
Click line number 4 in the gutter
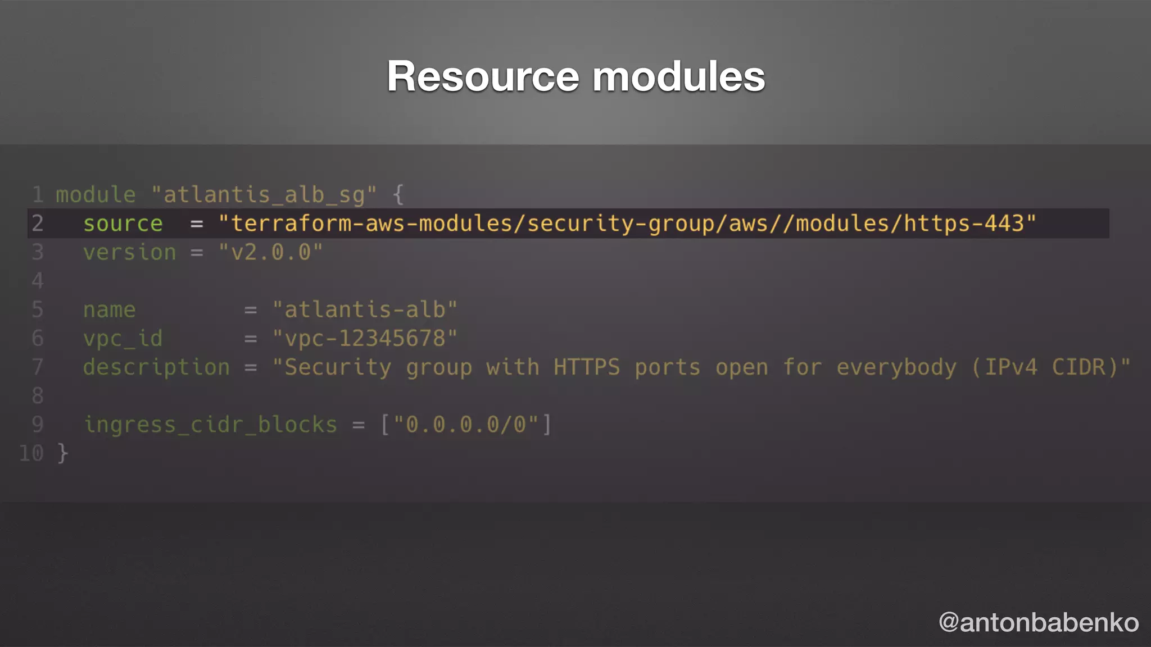coord(38,281)
